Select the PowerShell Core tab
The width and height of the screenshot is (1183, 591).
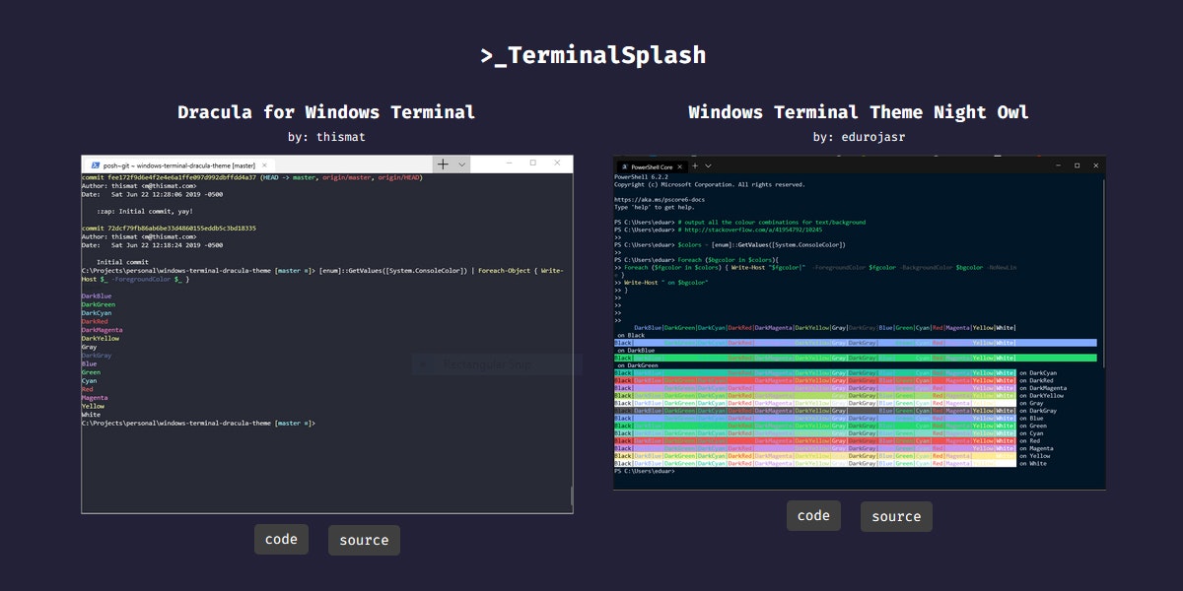pyautogui.click(x=651, y=167)
